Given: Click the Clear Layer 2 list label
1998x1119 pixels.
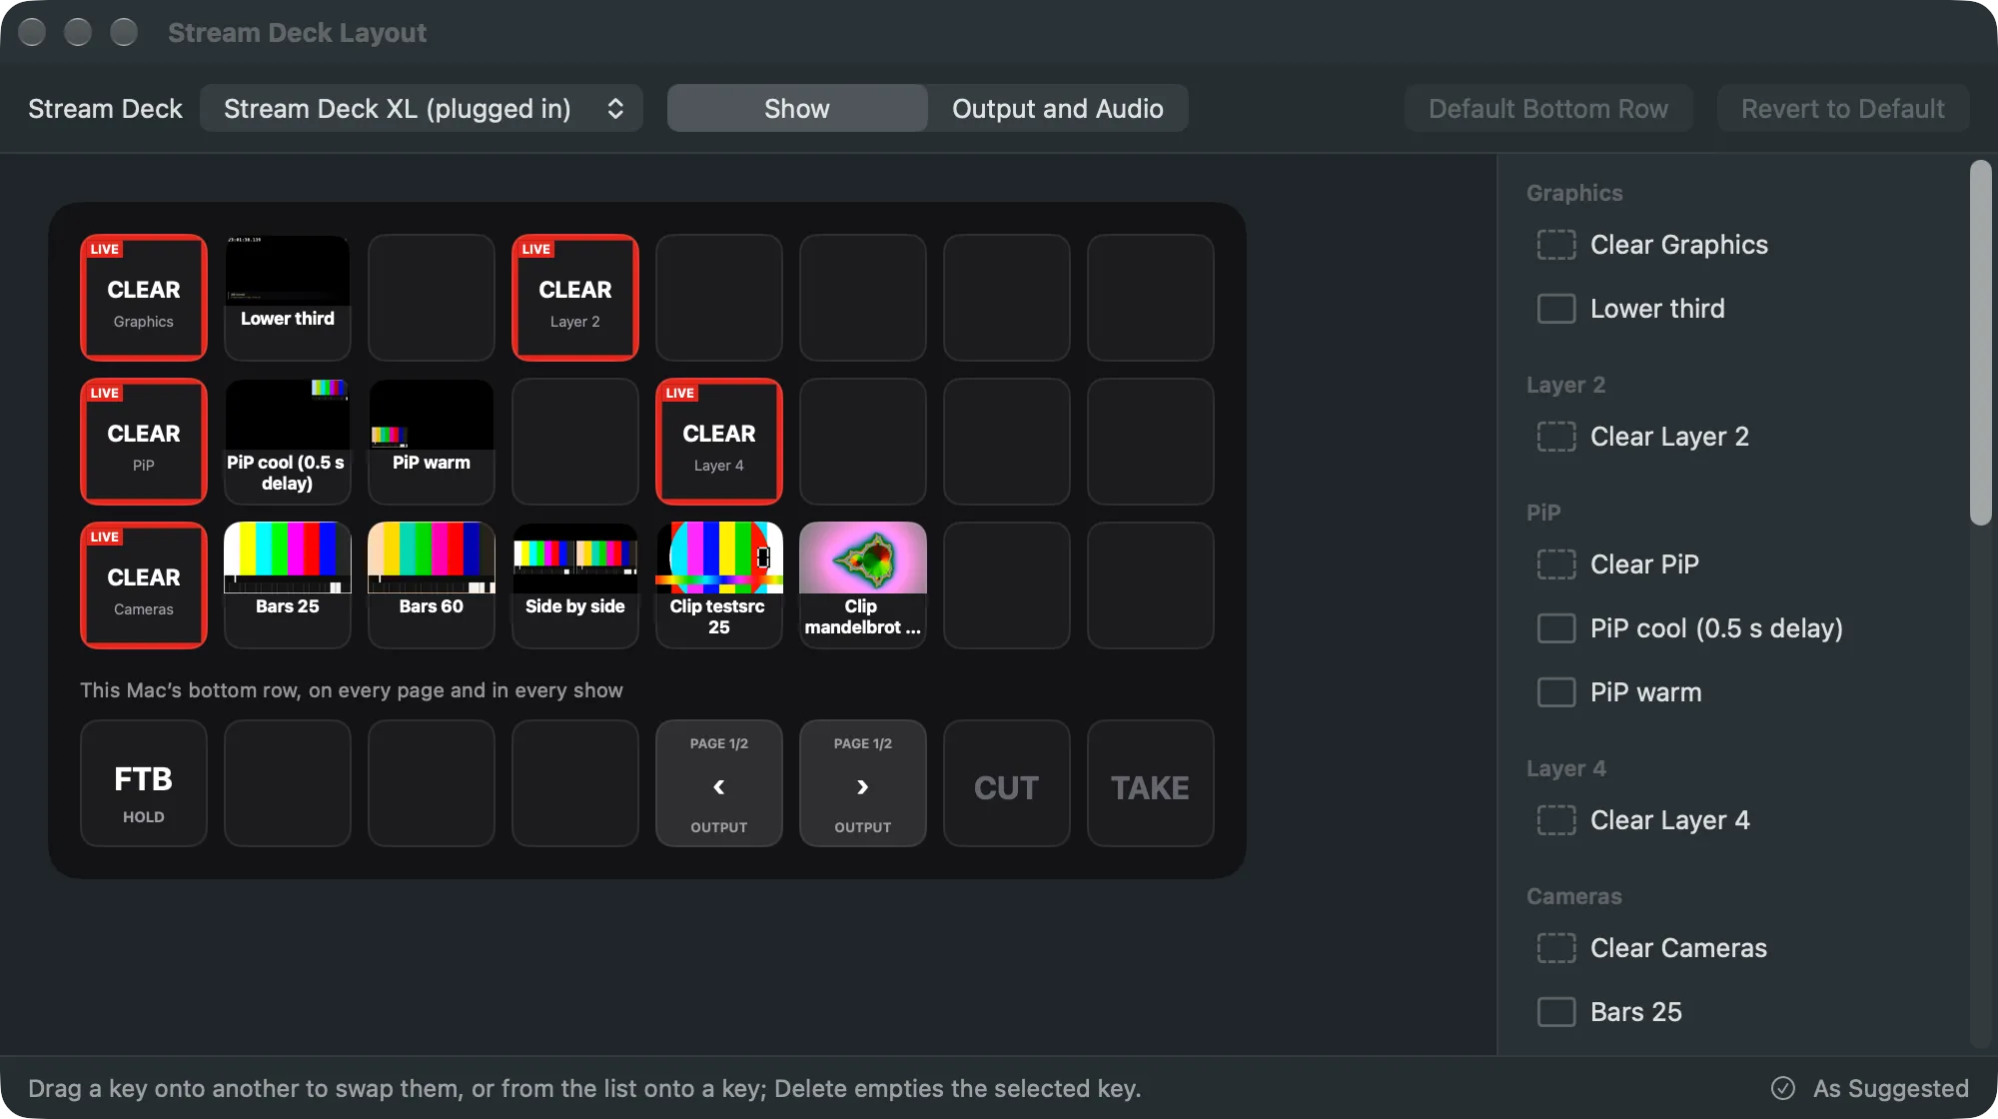Looking at the screenshot, I should click(x=1669, y=437).
